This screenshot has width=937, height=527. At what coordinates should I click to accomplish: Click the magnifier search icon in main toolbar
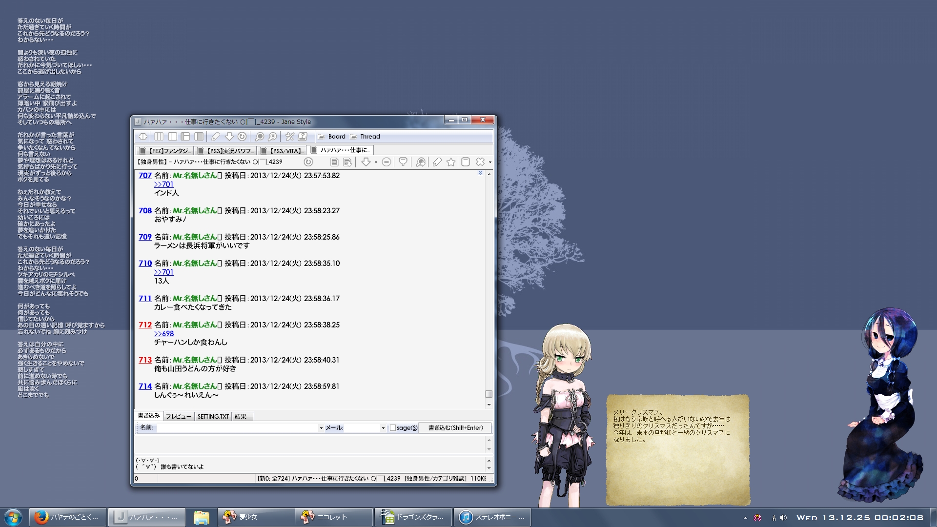[259, 137]
